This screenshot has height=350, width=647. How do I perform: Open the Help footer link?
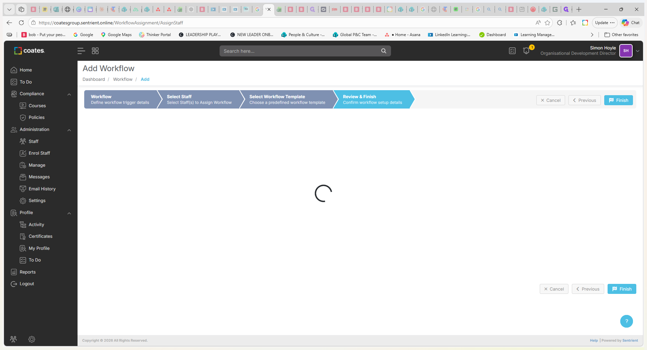click(x=594, y=340)
